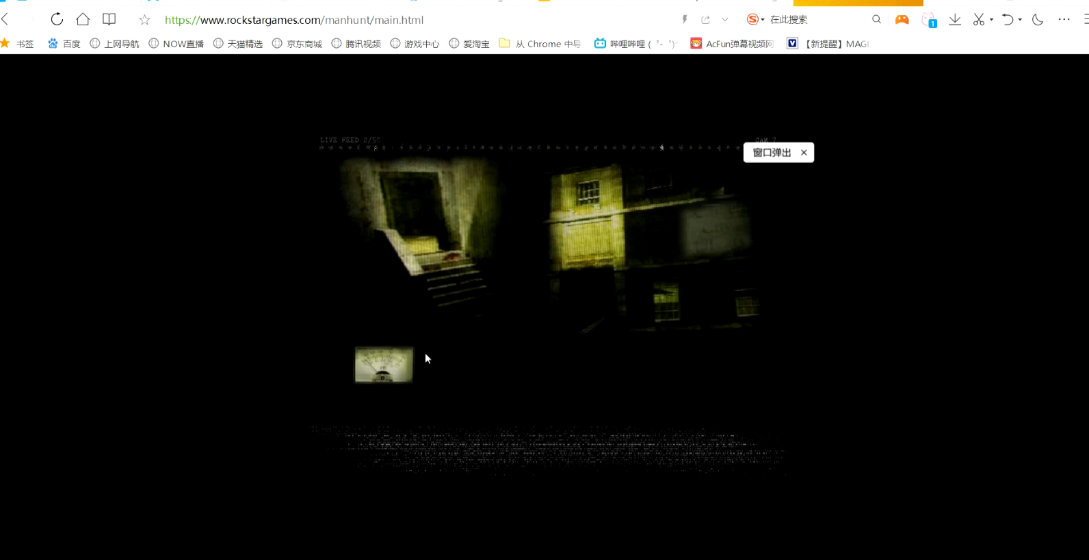The height and width of the screenshot is (560, 1089).
Task: Open the 百度 bookmark
Action: 64,44
